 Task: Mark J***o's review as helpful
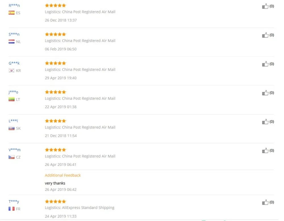pyautogui.click(x=265, y=93)
